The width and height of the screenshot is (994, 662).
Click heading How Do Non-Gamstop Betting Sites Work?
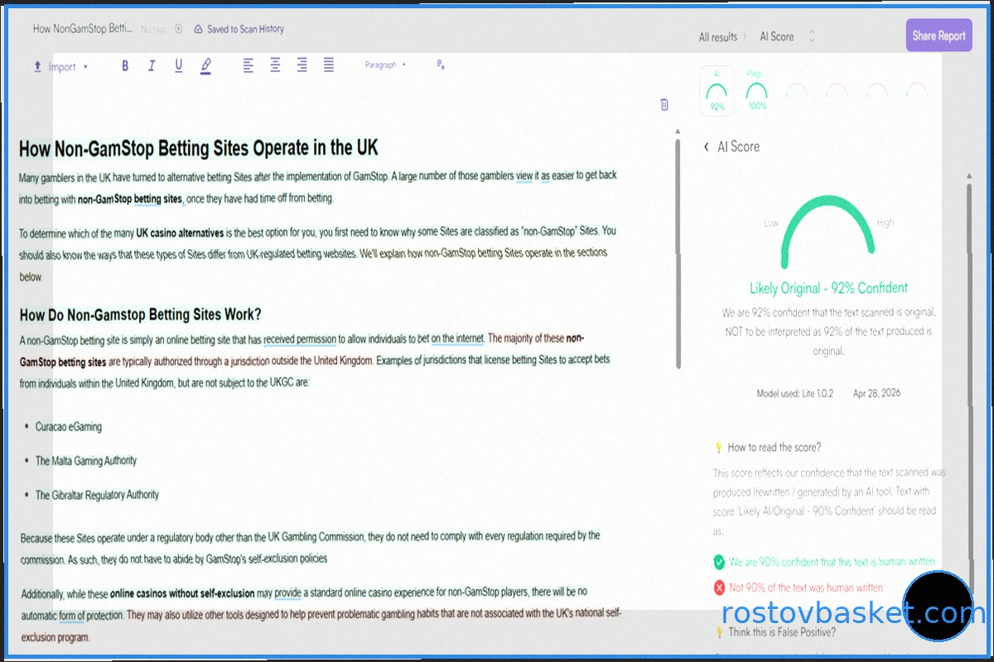tap(140, 314)
